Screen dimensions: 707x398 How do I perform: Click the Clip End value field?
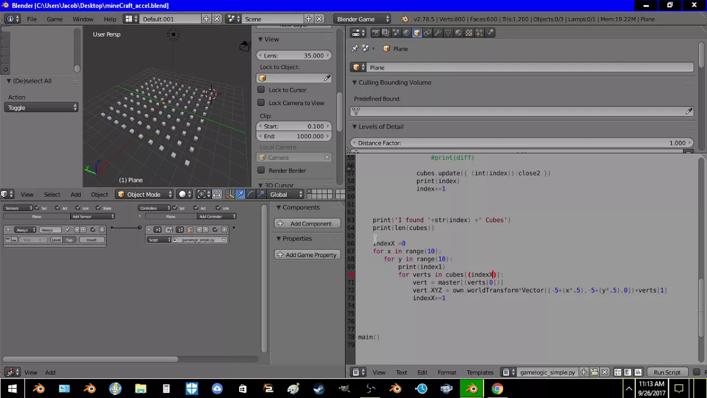point(294,136)
